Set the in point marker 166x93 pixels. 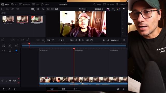(104, 40)
